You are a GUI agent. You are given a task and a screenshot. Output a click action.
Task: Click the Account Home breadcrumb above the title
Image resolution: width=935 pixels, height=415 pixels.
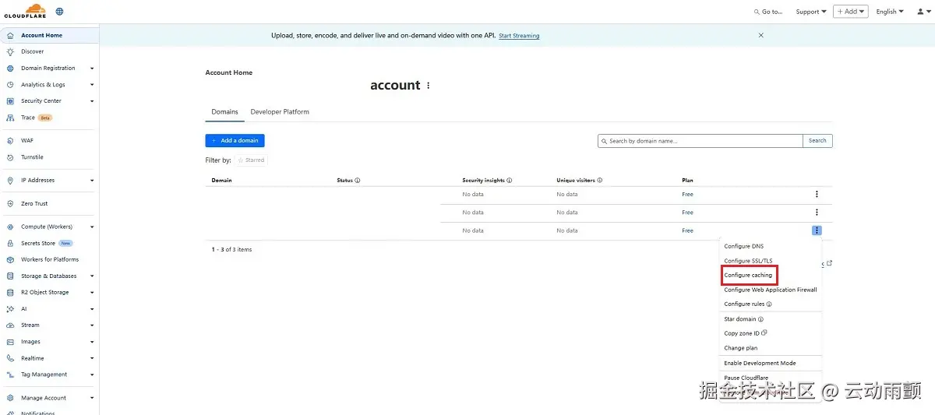229,72
